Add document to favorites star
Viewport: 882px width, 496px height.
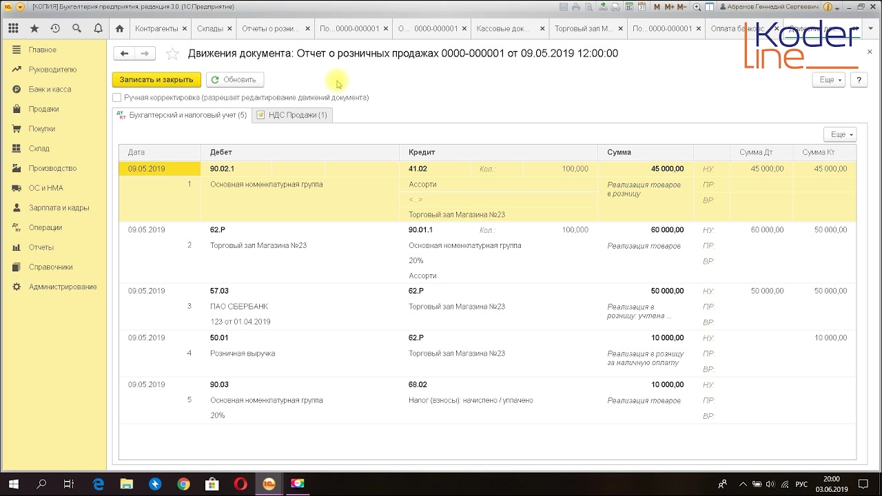click(x=173, y=54)
